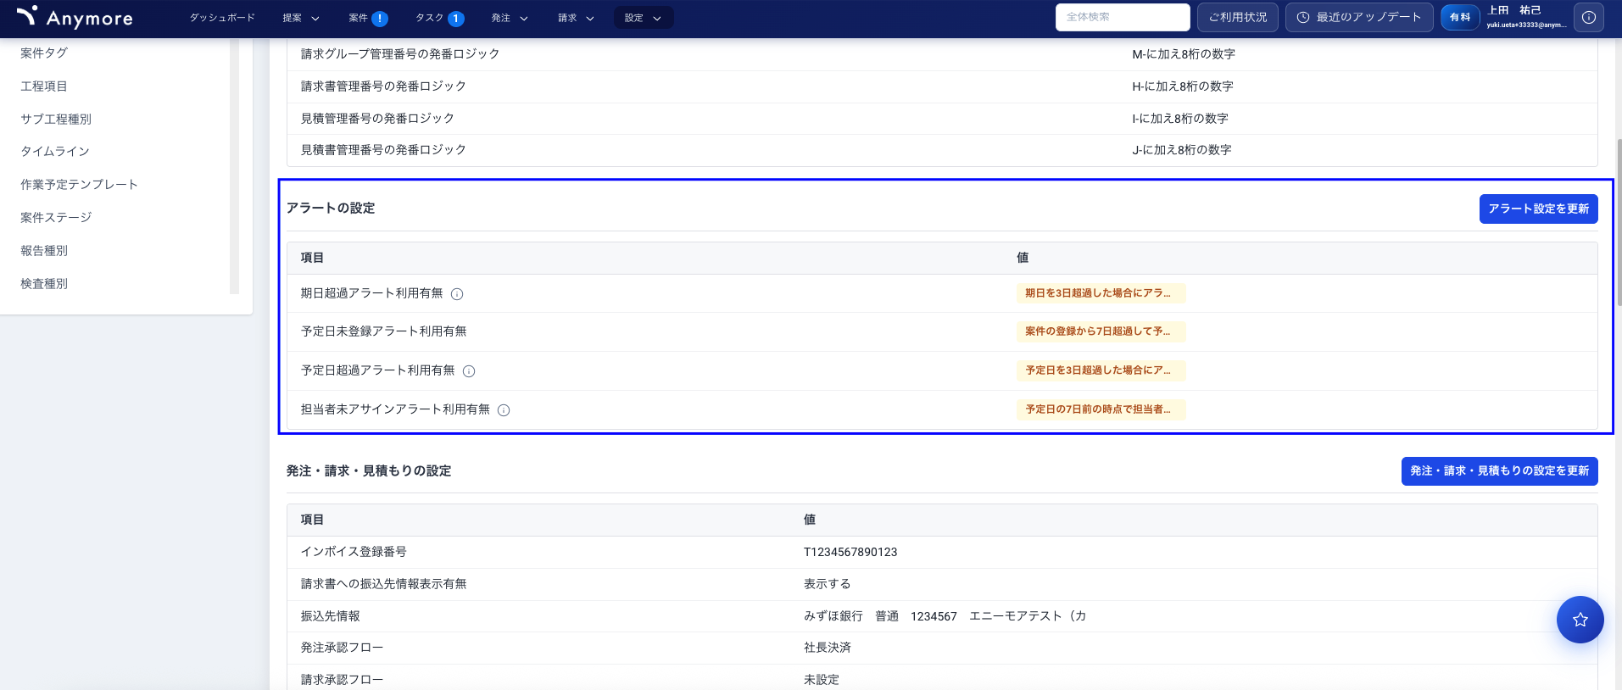Viewport: 1622px width, 690px height.
Task: Click the info circle icon in top-right corner
Action: pos(1588,18)
